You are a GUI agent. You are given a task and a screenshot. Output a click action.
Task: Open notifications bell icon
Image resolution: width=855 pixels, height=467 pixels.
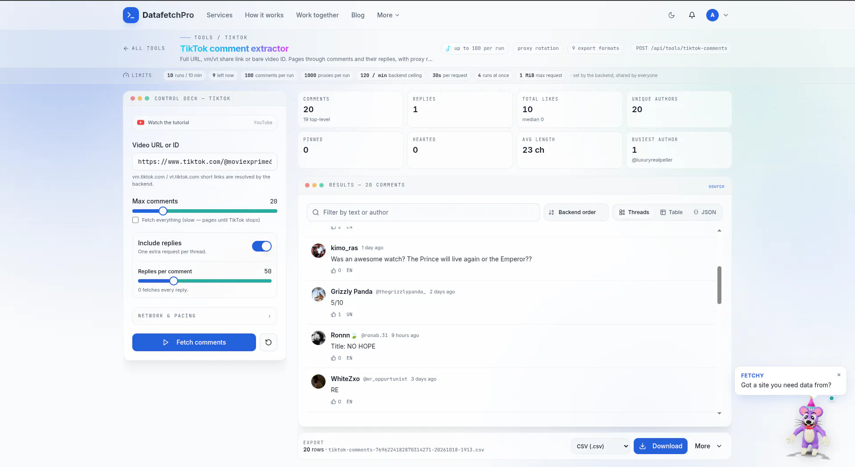pos(692,15)
